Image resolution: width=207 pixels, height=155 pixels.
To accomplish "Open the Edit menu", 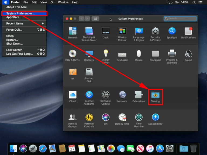I will point(34,2).
